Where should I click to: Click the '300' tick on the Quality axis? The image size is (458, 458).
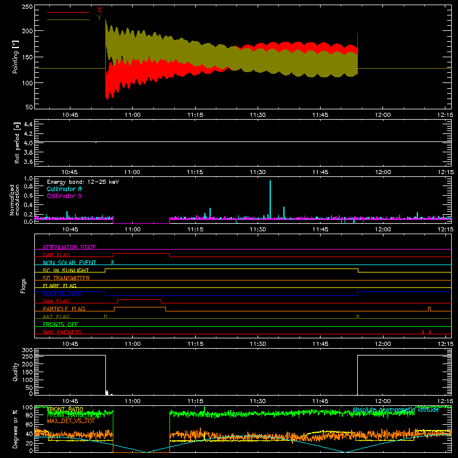point(27,350)
